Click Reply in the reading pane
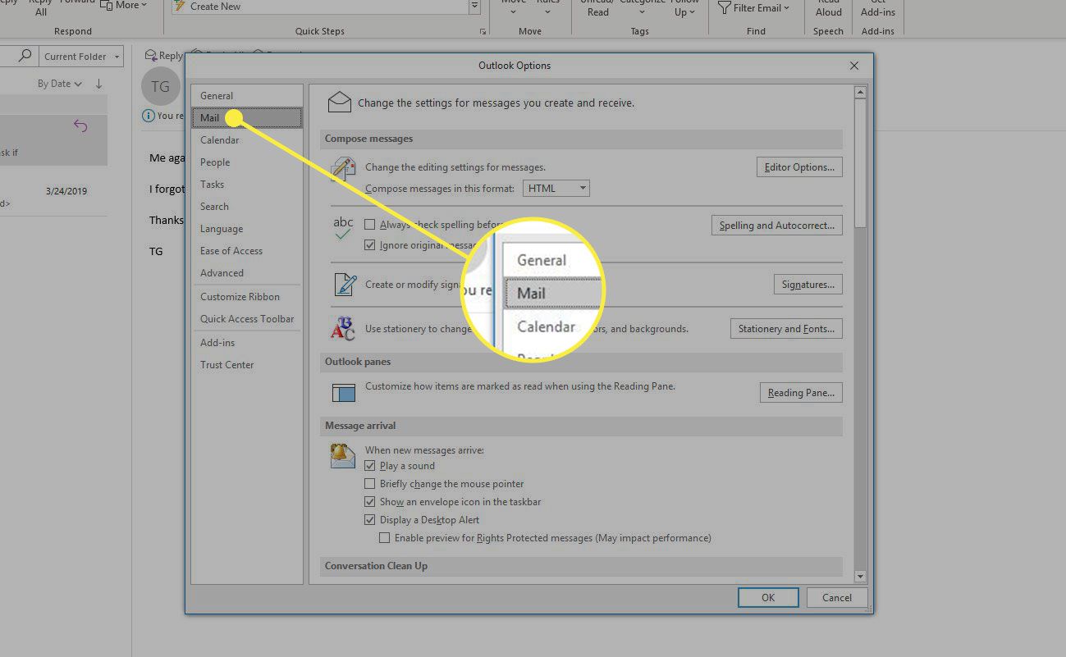The image size is (1066, 657). coord(163,56)
